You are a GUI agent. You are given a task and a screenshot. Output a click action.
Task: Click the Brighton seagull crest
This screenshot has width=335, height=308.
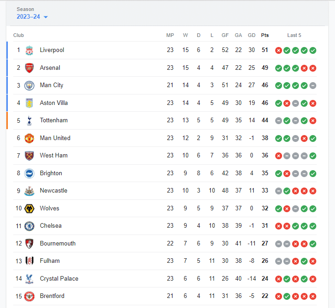tap(29, 173)
